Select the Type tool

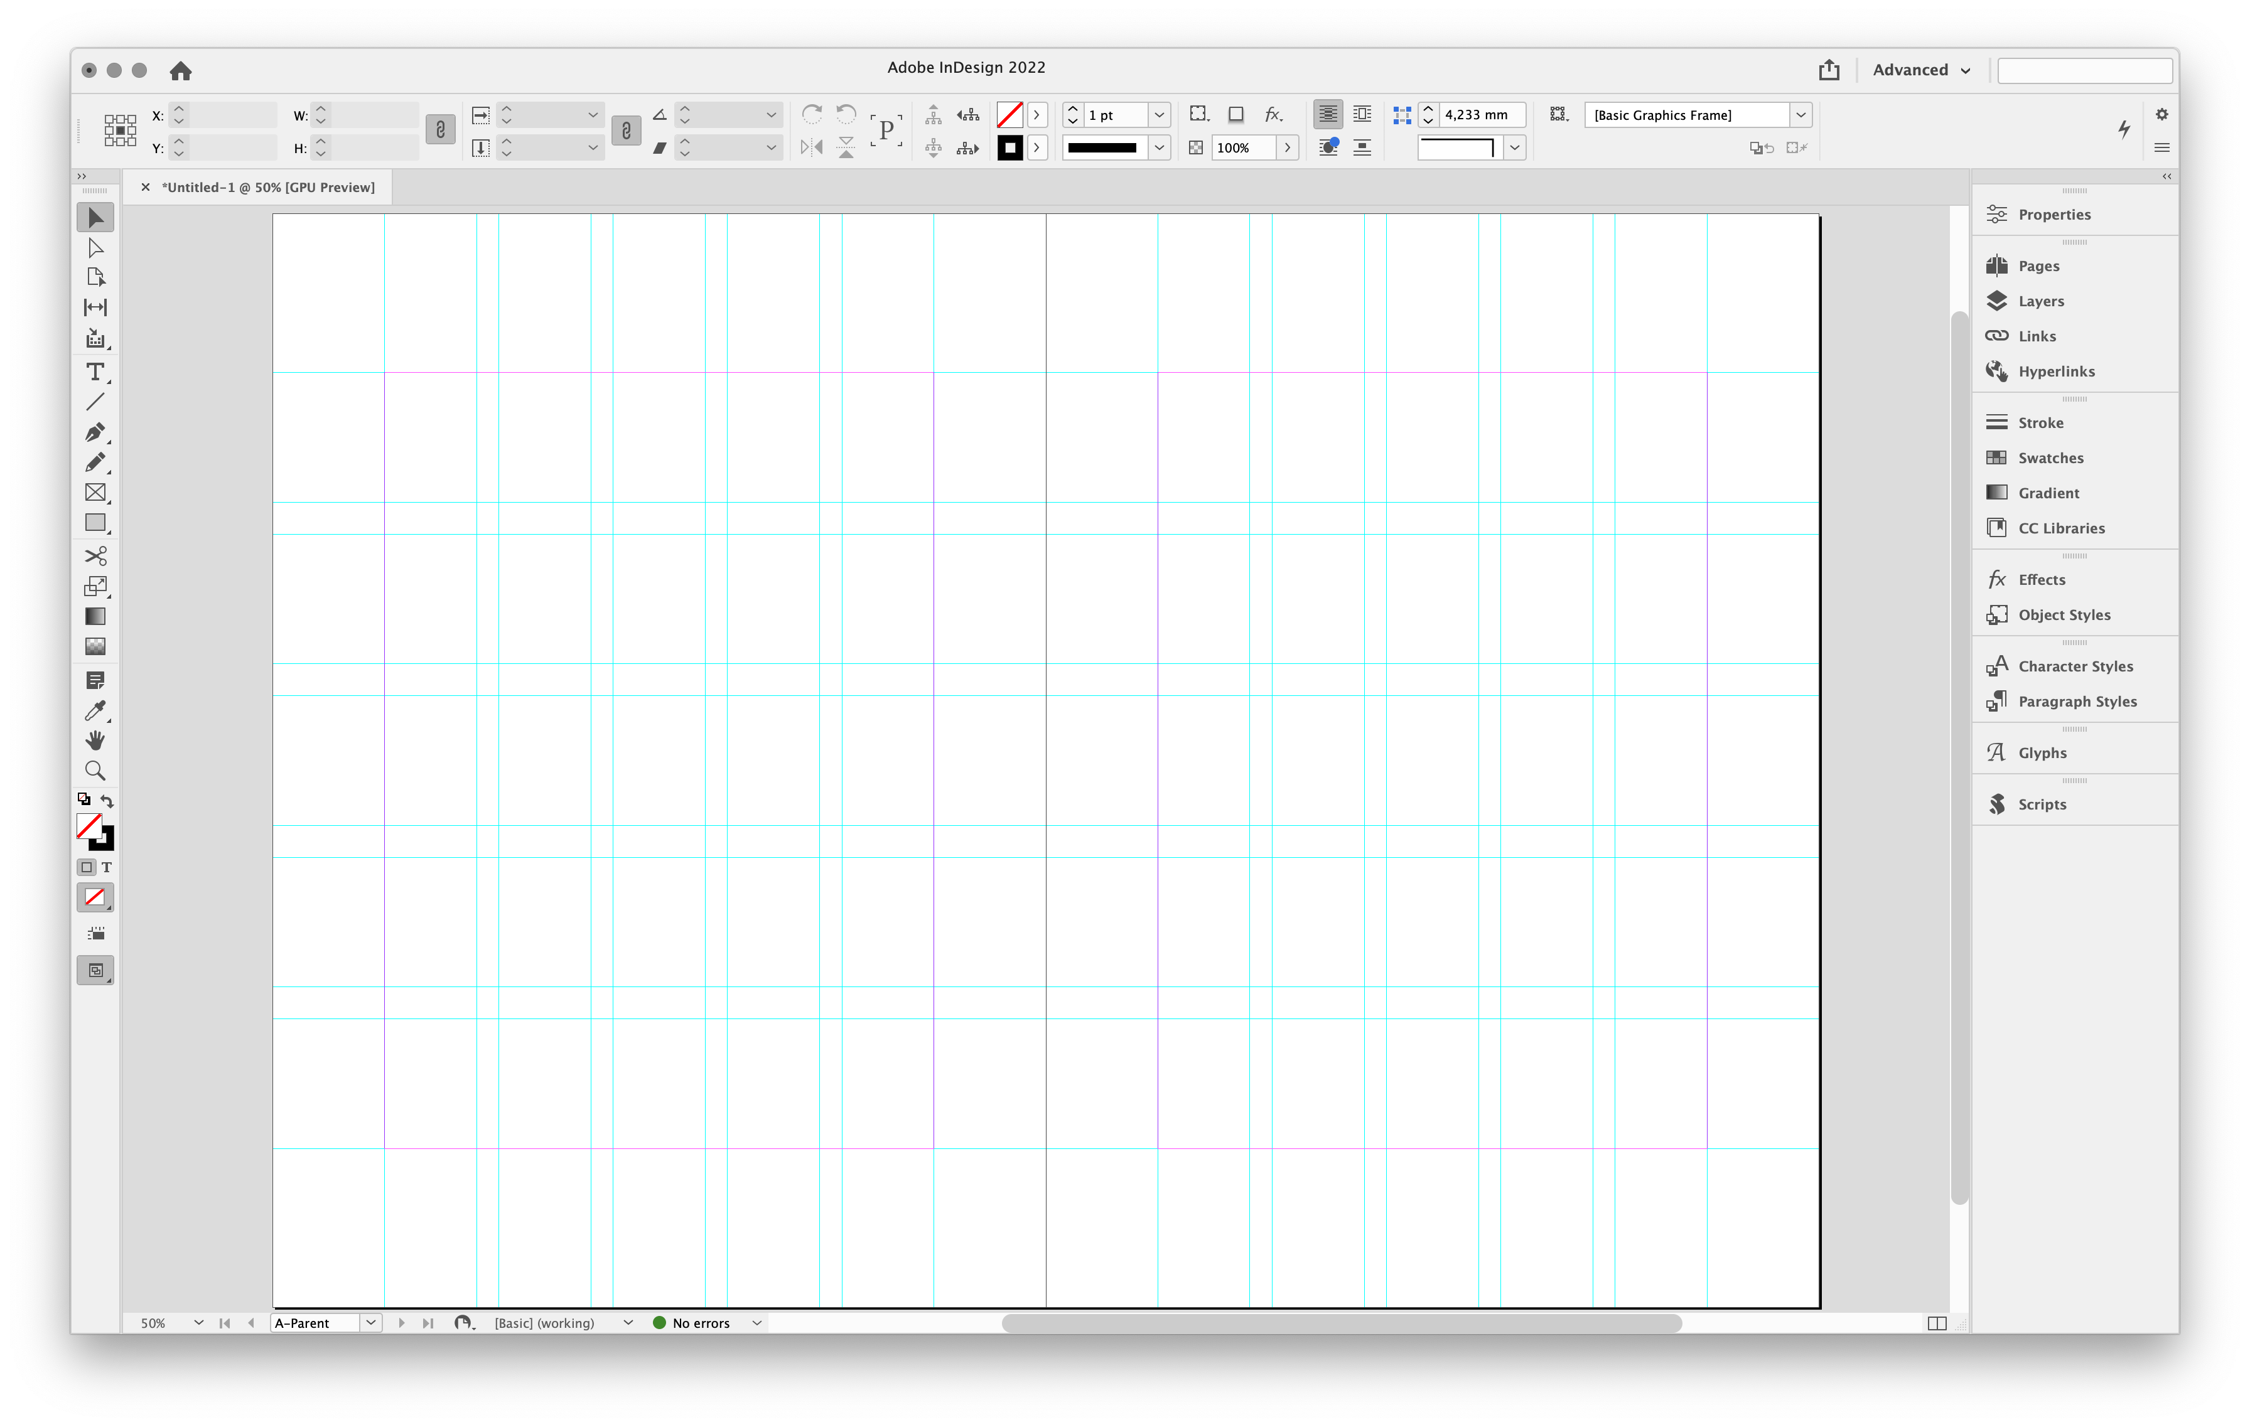pos(94,371)
